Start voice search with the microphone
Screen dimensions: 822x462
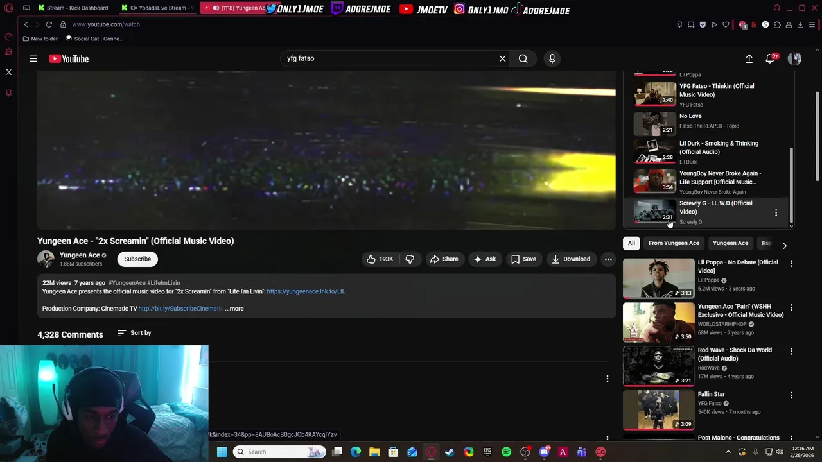pos(552,58)
